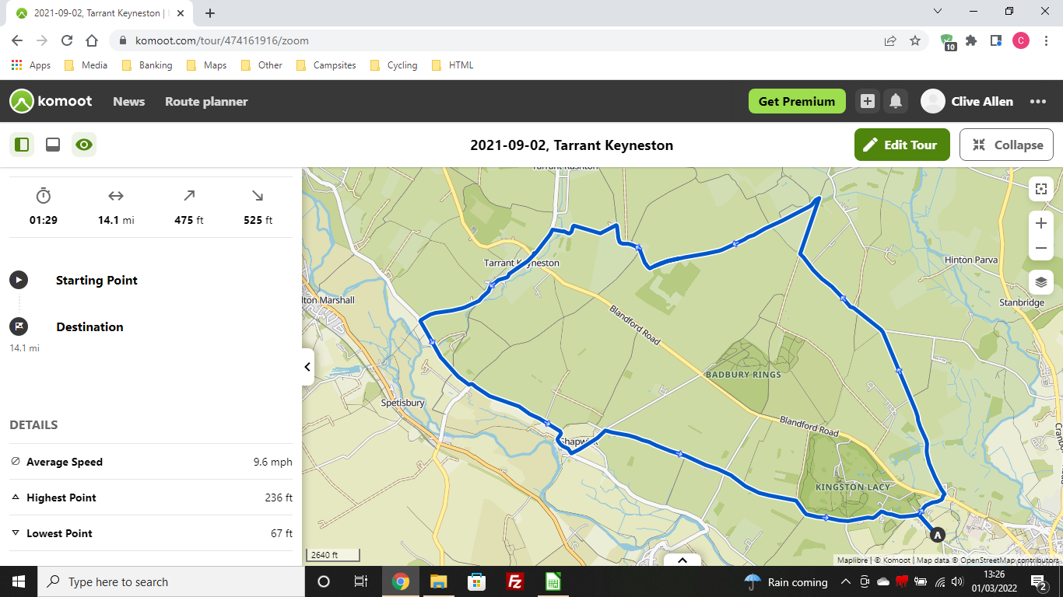Click the Highest Point row
This screenshot has height=597, width=1063.
pyautogui.click(x=151, y=497)
